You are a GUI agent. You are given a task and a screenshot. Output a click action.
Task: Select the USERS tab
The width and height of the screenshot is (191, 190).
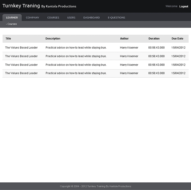pos(71,18)
